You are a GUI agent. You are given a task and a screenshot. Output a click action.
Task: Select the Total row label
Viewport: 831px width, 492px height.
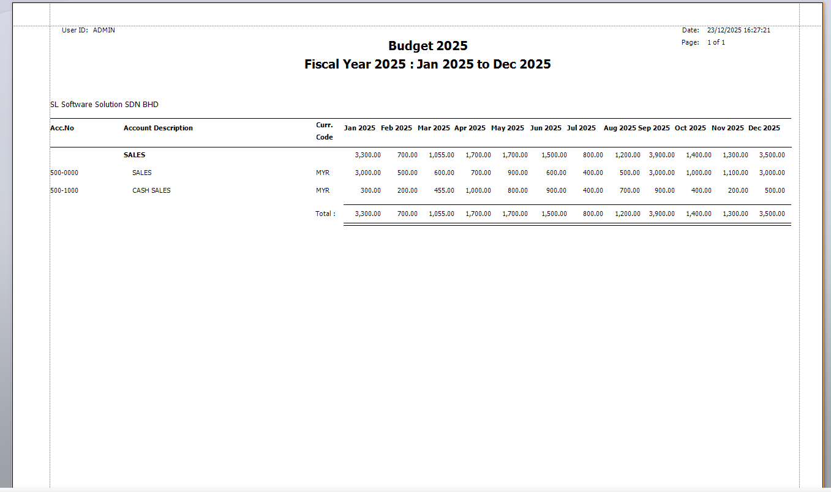(x=325, y=214)
